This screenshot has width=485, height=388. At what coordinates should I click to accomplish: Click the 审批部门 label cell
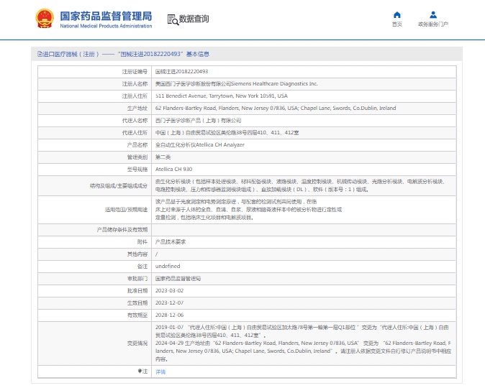point(95,278)
